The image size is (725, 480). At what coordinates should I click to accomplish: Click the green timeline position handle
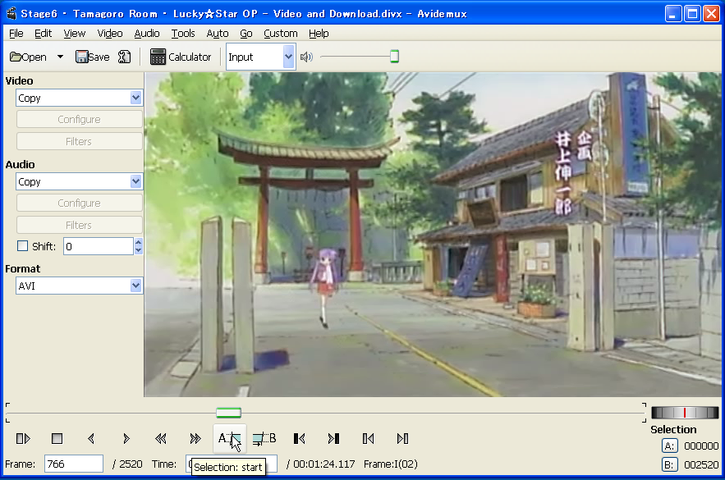pyautogui.click(x=228, y=413)
